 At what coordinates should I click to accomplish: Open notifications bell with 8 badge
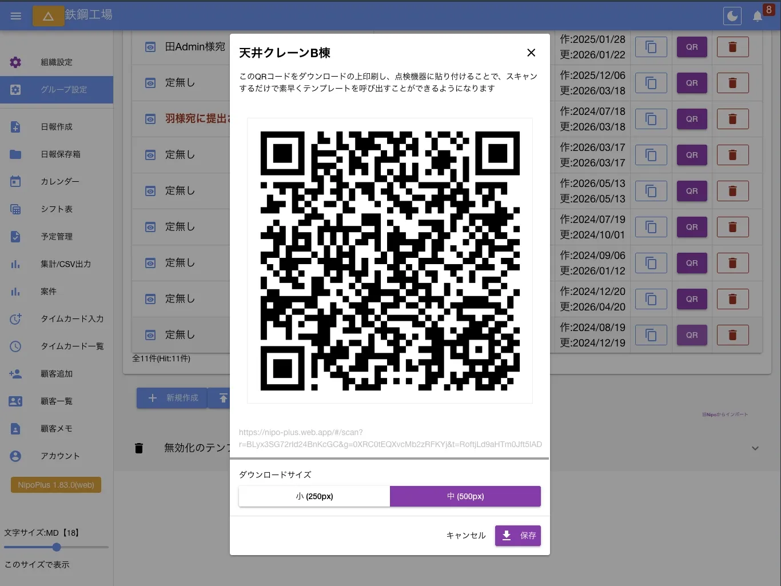[758, 16]
